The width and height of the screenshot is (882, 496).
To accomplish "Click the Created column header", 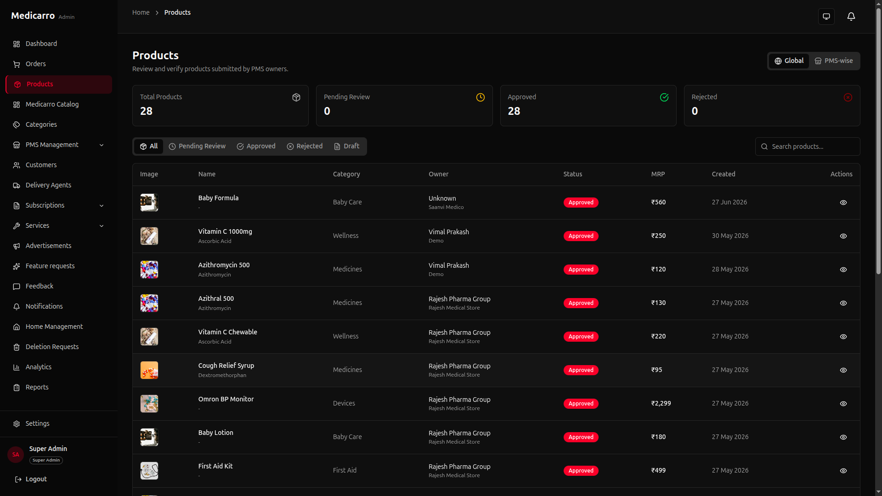I will (x=724, y=175).
